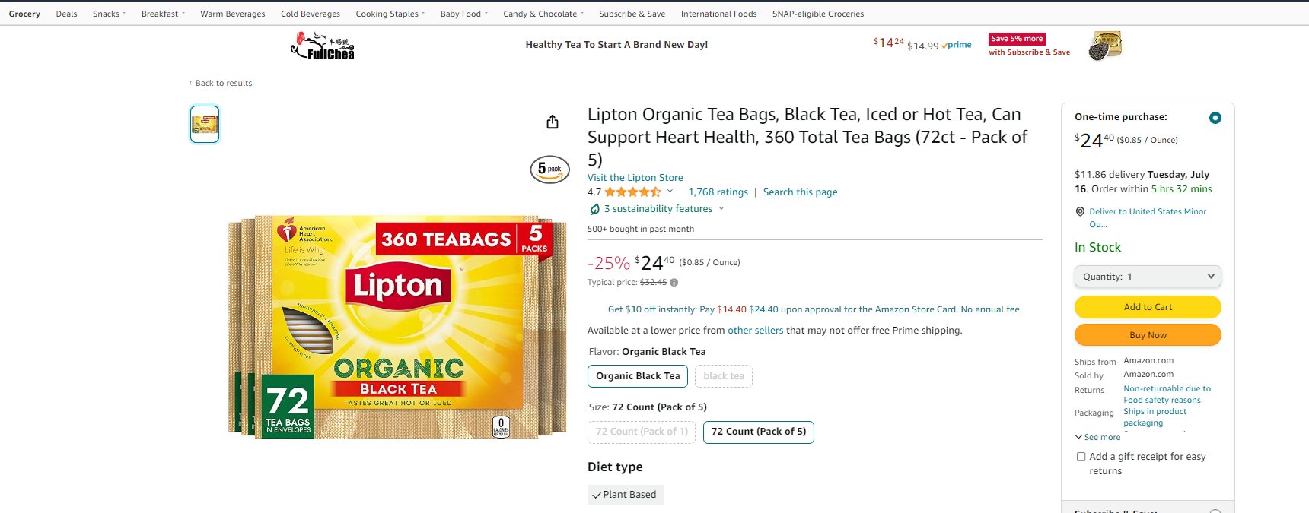Click the share icon above product image
Screen dimensions: 1309x513
pos(553,122)
